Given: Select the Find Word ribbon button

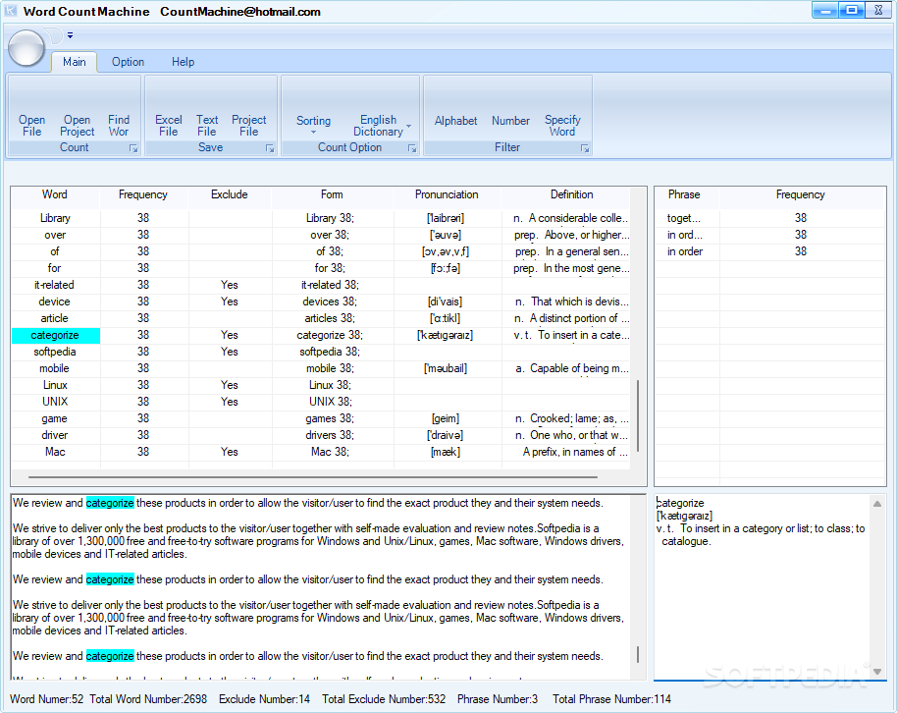Looking at the screenshot, I should pos(119,126).
